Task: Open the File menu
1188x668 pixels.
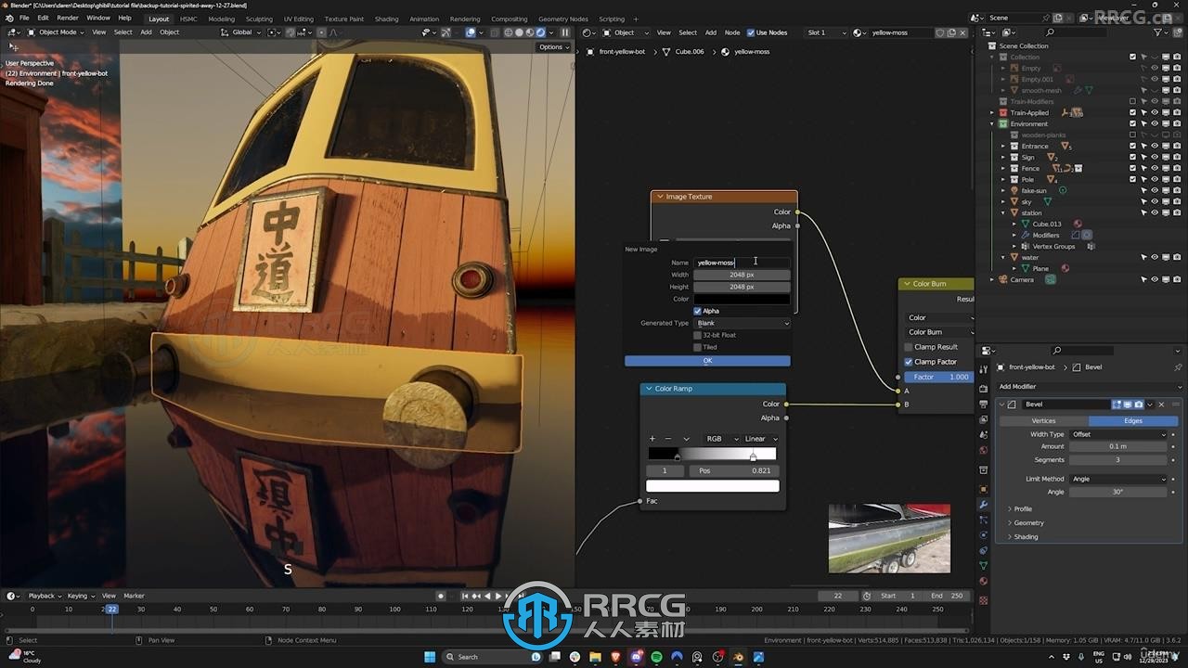Action: 23,18
